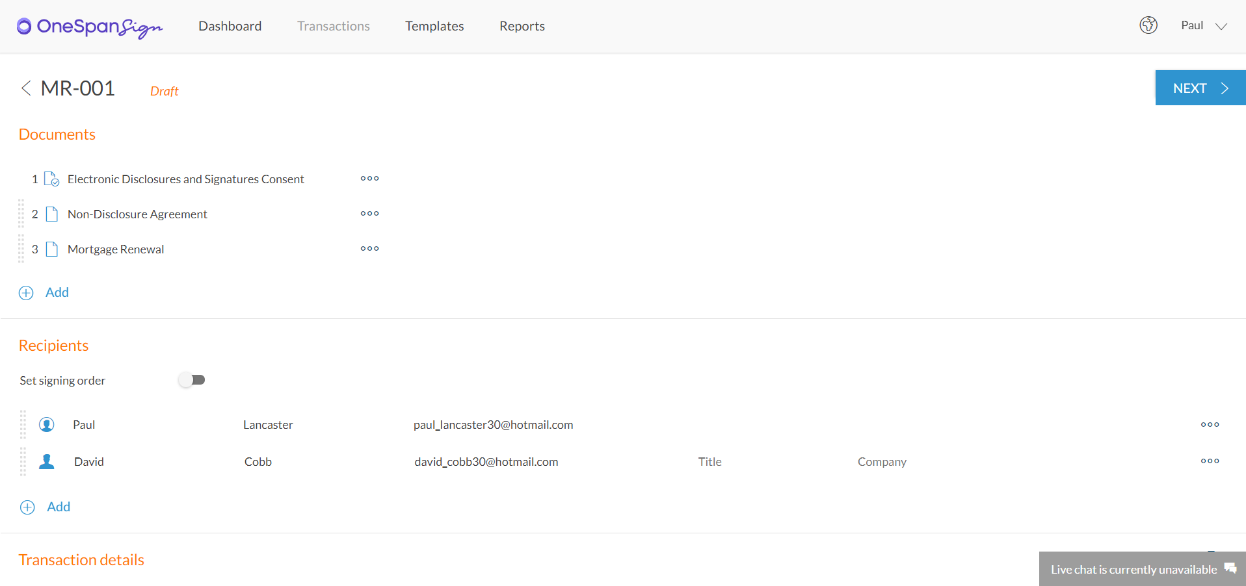Click the Company field for David
Viewport: 1246px width, 586px height.
pos(882,462)
